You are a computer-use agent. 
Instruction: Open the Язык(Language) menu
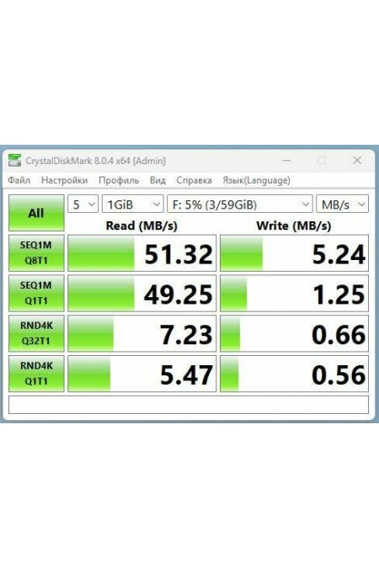(x=256, y=180)
